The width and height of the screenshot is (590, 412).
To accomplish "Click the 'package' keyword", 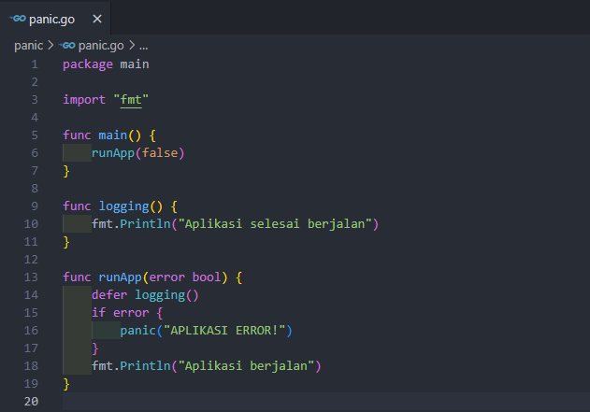I will (x=88, y=64).
